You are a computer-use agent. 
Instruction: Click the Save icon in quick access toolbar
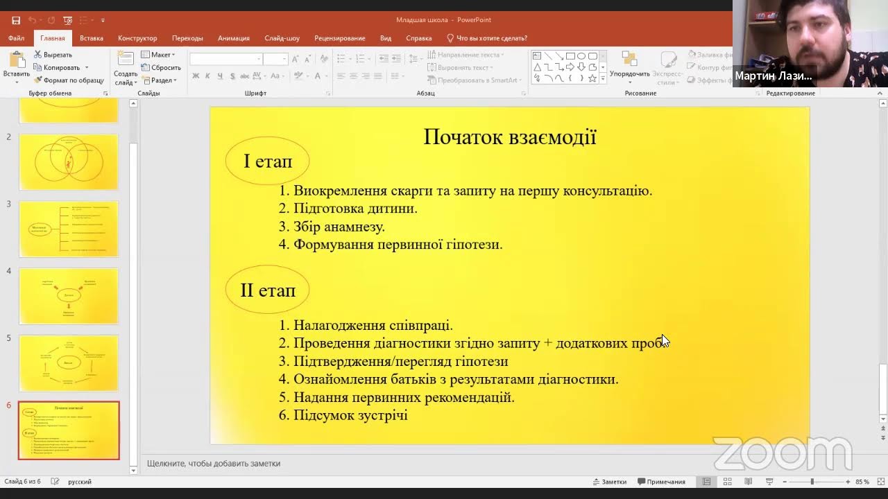coord(16,20)
